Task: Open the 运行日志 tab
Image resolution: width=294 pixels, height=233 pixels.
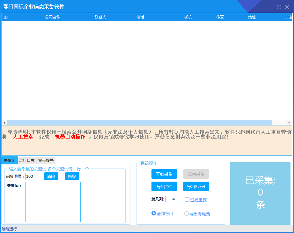Action: click(27, 160)
